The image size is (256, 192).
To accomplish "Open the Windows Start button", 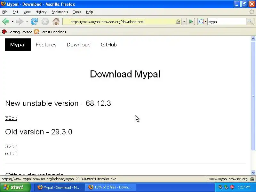I will click(x=15, y=187).
